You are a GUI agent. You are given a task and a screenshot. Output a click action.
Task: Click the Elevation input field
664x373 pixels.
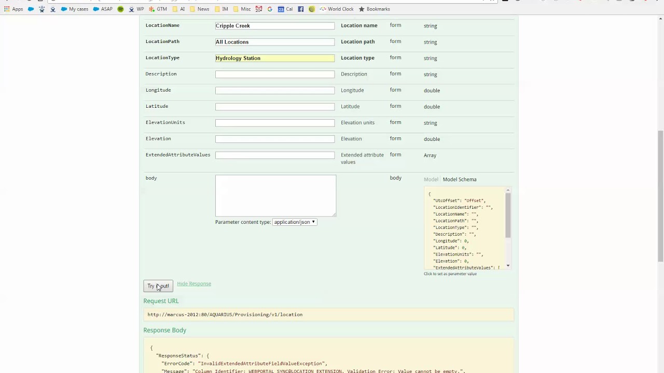(x=275, y=139)
